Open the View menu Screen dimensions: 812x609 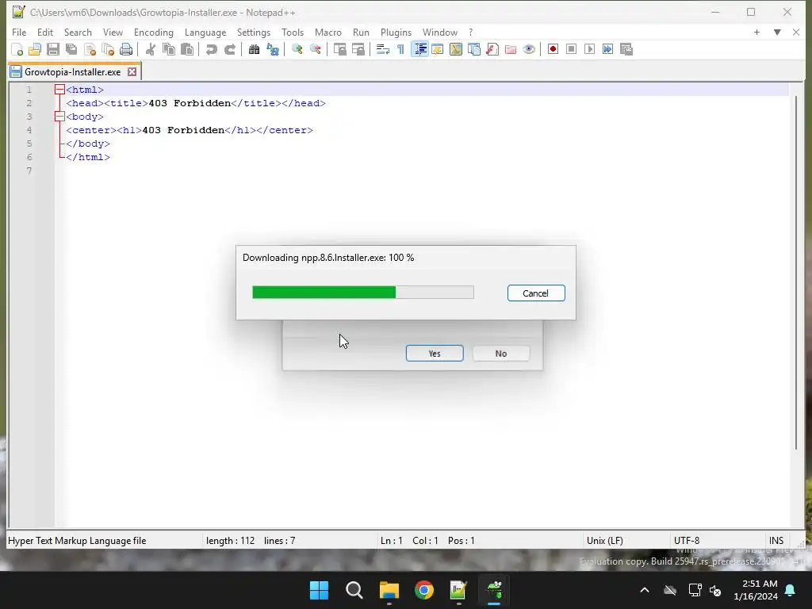tap(113, 32)
